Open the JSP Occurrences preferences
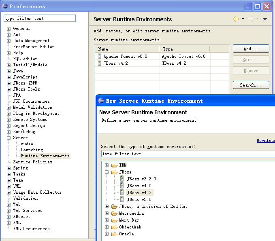The height and width of the screenshot is (241, 275). (x=32, y=101)
